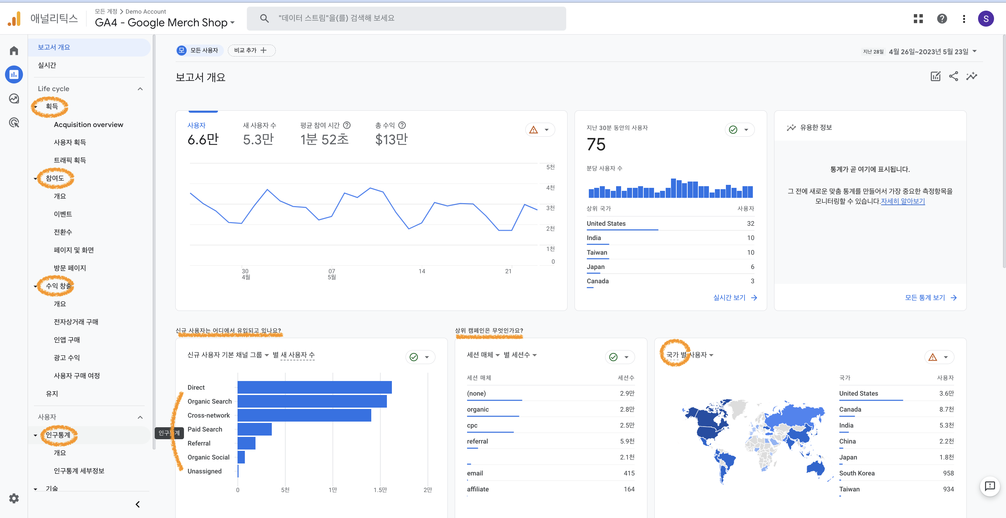Collapse the Life cycle section

pos(140,89)
